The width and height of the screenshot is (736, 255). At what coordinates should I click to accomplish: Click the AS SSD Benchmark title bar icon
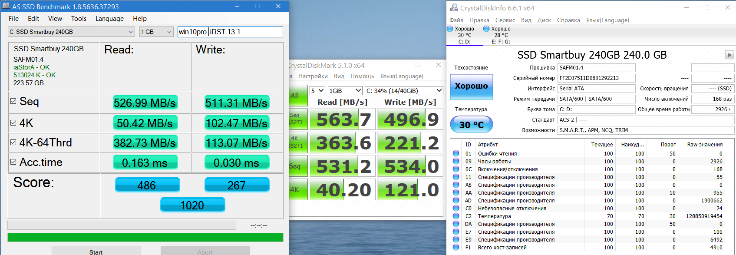(6, 6)
